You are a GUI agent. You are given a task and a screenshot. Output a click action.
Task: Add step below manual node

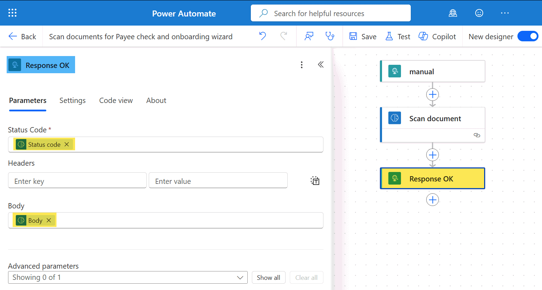tap(433, 95)
